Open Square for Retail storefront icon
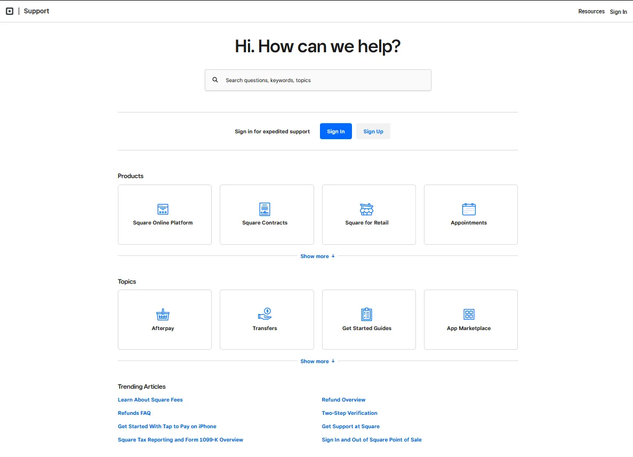The image size is (633, 457). click(x=366, y=209)
